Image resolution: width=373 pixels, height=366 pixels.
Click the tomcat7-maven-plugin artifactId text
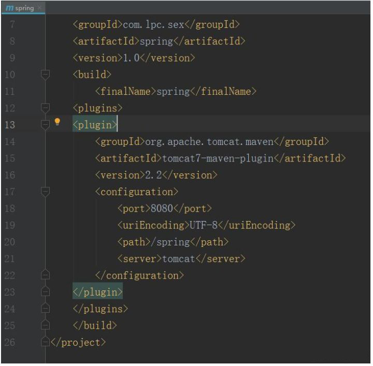[x=217, y=158]
